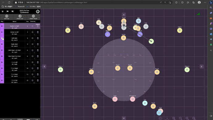Screen dimensions: 213x120
Task: Pan canvas using the right arrow
Action: tap(202, 66)
